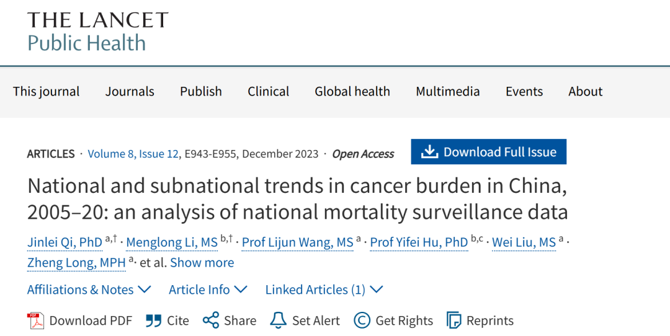Open the This journal menu
The width and height of the screenshot is (670, 336).
[46, 91]
